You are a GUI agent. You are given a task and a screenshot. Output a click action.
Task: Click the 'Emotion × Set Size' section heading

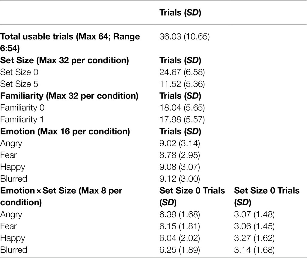click(61, 196)
